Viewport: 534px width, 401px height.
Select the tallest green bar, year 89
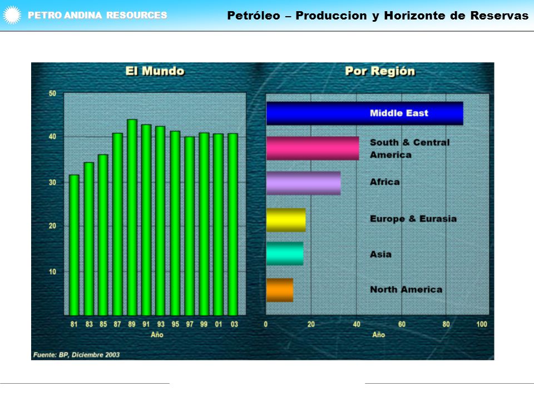tap(132, 217)
